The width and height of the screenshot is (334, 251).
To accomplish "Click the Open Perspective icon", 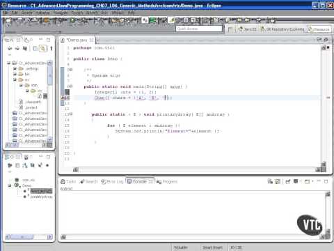I will pyautogui.click(x=230, y=29).
